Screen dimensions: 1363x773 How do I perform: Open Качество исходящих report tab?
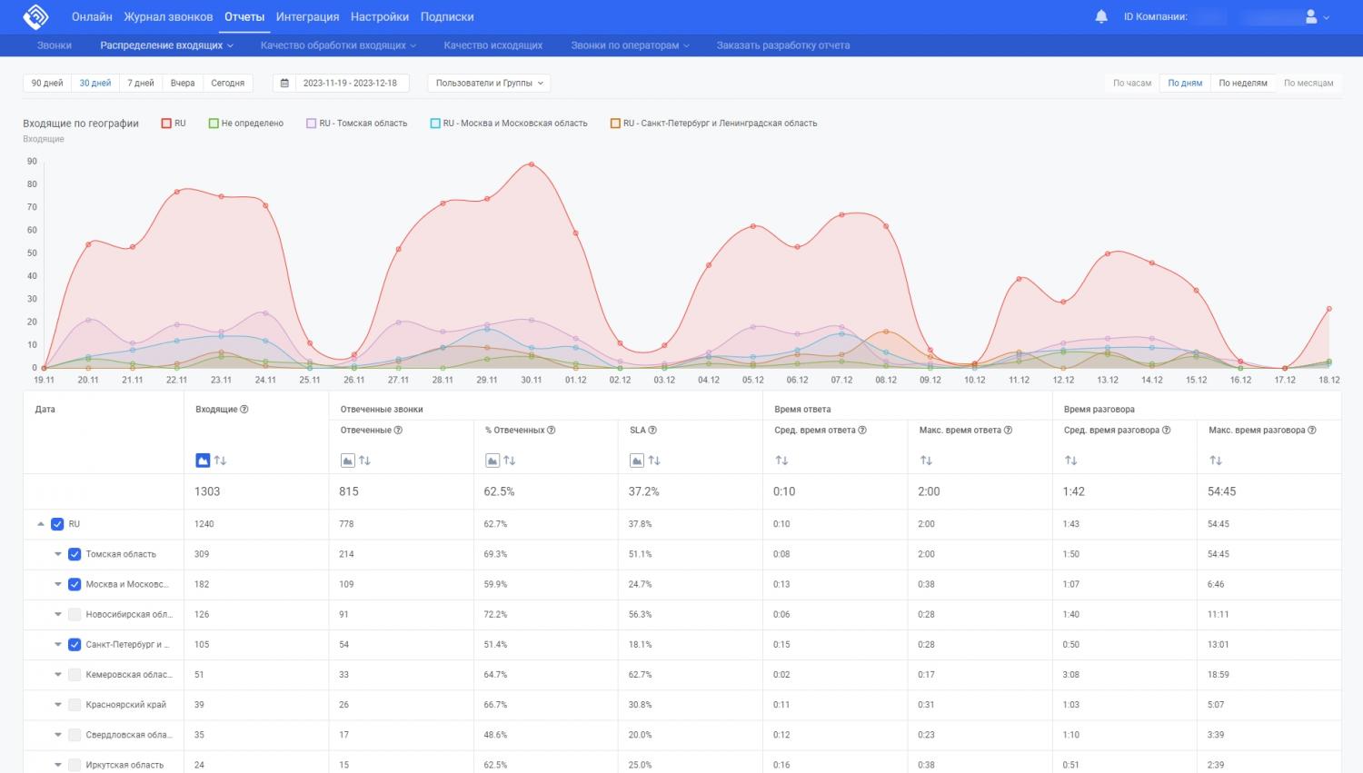pos(492,45)
